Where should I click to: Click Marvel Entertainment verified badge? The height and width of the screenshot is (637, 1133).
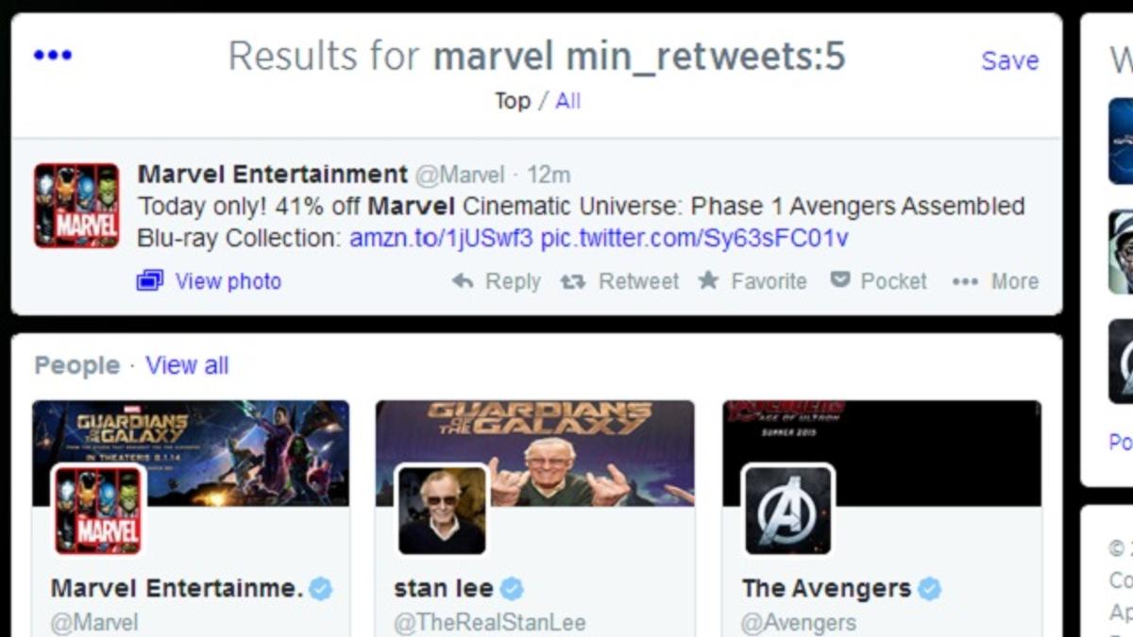point(321,589)
